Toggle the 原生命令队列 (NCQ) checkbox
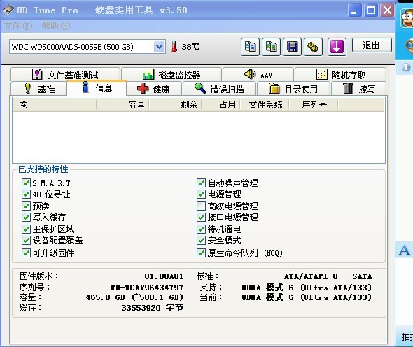The image size is (413, 347). click(201, 253)
